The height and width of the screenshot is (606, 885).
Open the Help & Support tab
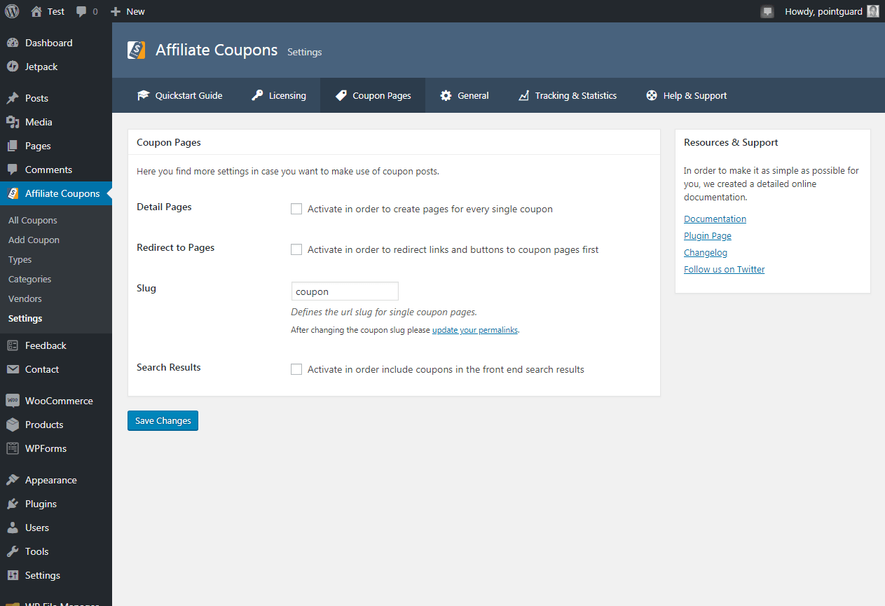tap(687, 95)
